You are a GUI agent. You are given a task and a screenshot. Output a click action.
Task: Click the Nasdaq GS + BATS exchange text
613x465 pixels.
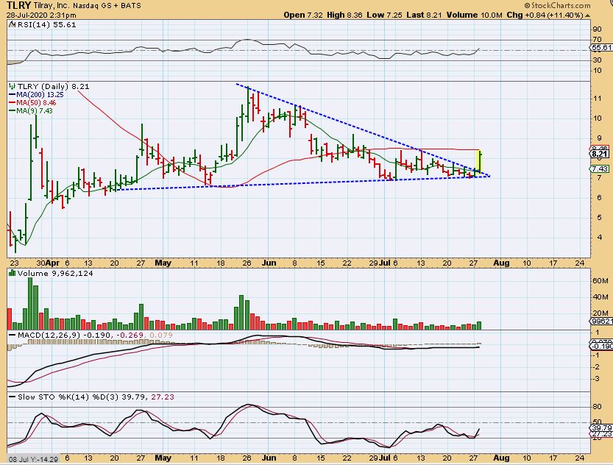(107, 6)
